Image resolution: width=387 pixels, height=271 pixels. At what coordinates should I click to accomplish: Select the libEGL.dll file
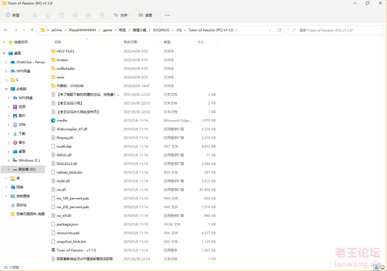[64, 155]
